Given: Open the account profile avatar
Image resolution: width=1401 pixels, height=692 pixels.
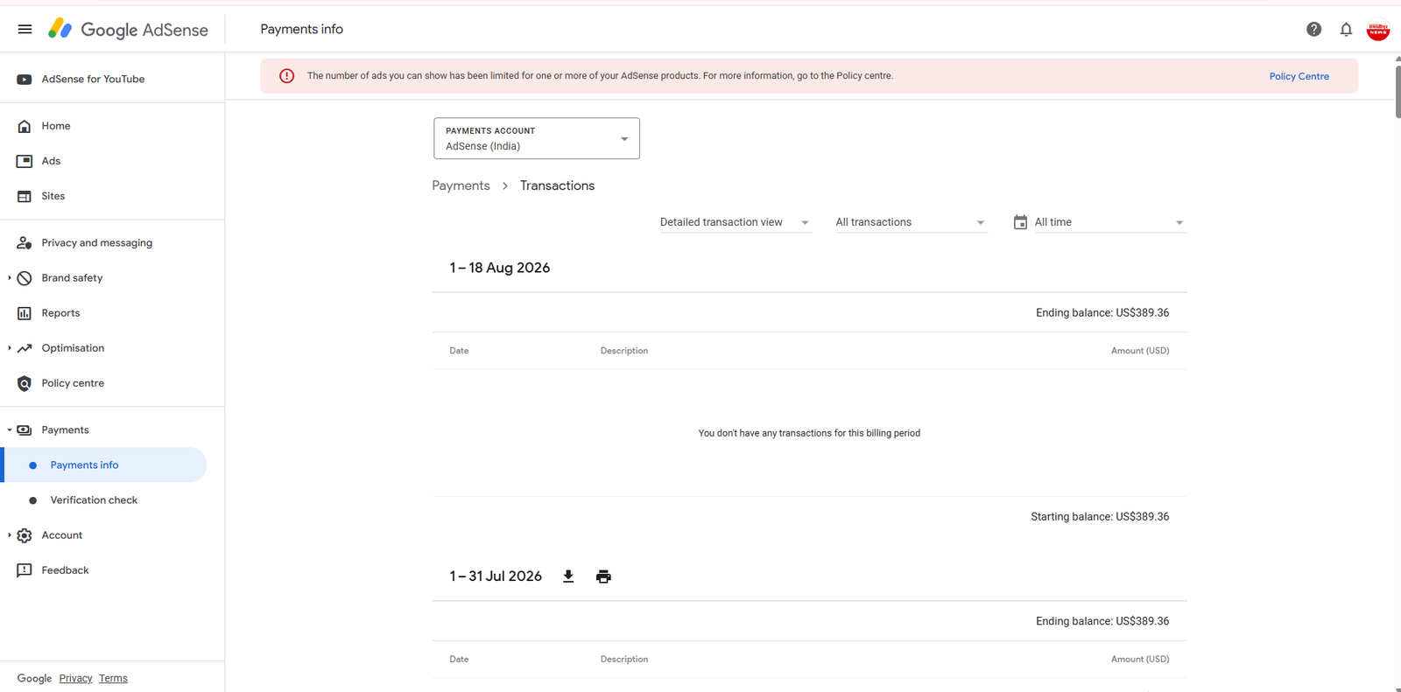Looking at the screenshot, I should pyautogui.click(x=1378, y=30).
